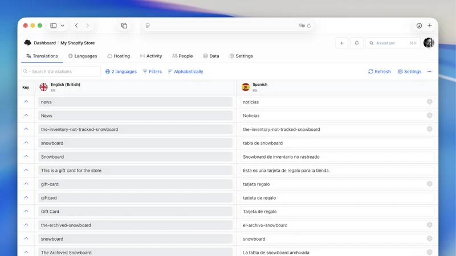Viewport: 456px width, 256px height.
Task: Click the plus button beside the bell
Action: click(x=341, y=43)
